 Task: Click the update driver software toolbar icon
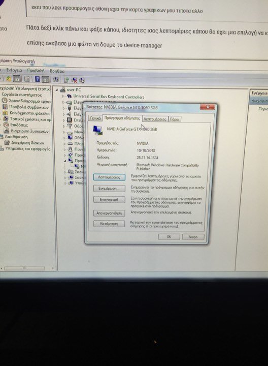coord(66,80)
